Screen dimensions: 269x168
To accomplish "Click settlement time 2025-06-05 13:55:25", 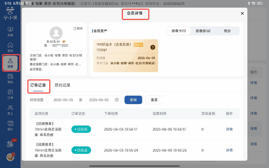I will pyautogui.click(x=169, y=150).
